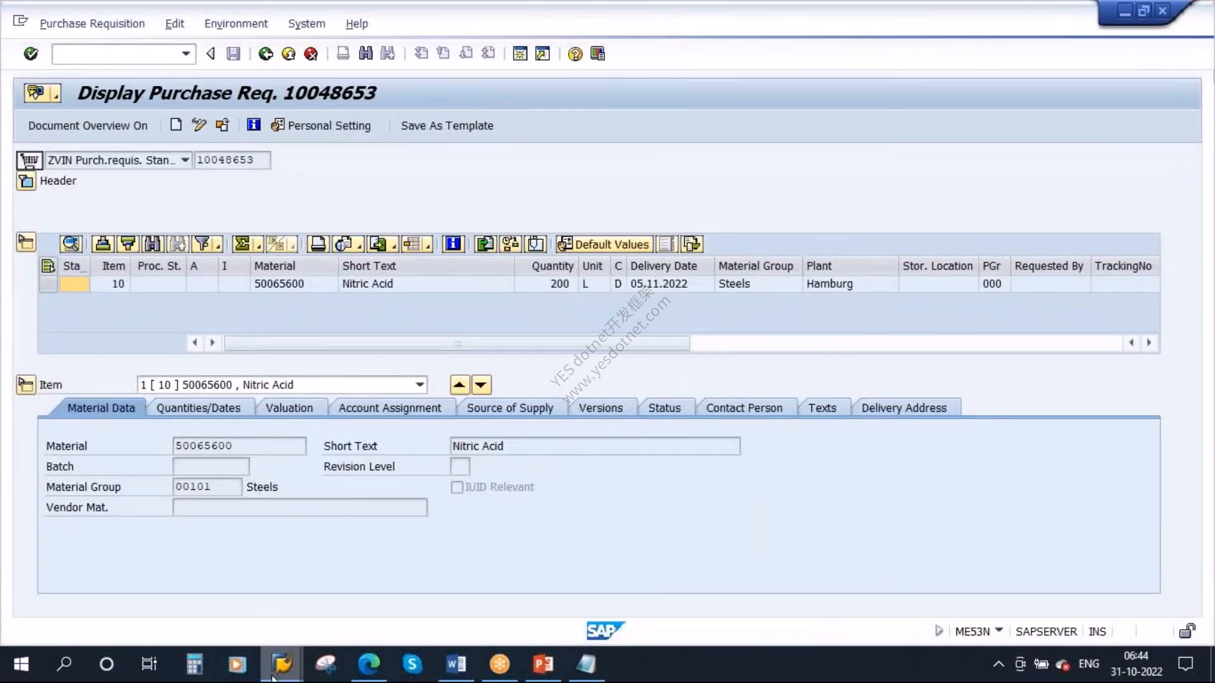This screenshot has width=1215, height=683.
Task: Toggle the IUID Relevant checkbox
Action: coord(457,487)
